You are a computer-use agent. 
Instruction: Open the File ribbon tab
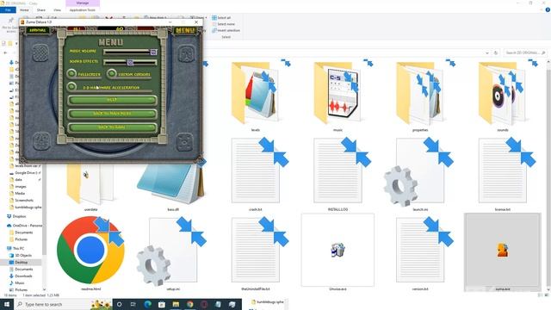coord(8,9)
